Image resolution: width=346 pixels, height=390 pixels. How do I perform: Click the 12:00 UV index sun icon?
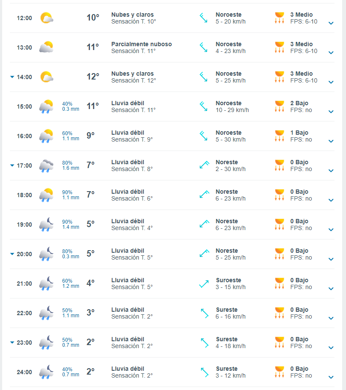(280, 18)
